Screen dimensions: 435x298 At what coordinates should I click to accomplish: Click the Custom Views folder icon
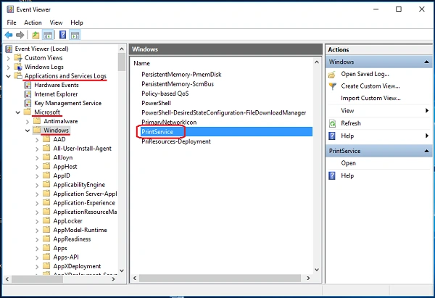(x=18, y=58)
